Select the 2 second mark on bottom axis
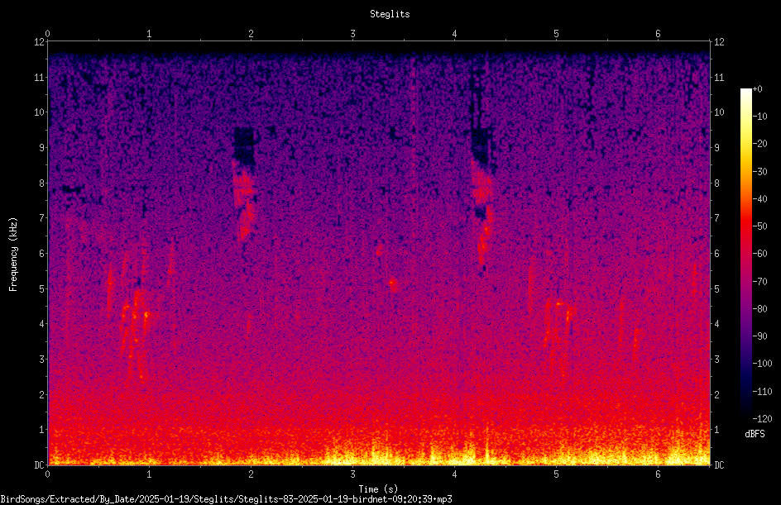The image size is (781, 505). (251, 474)
